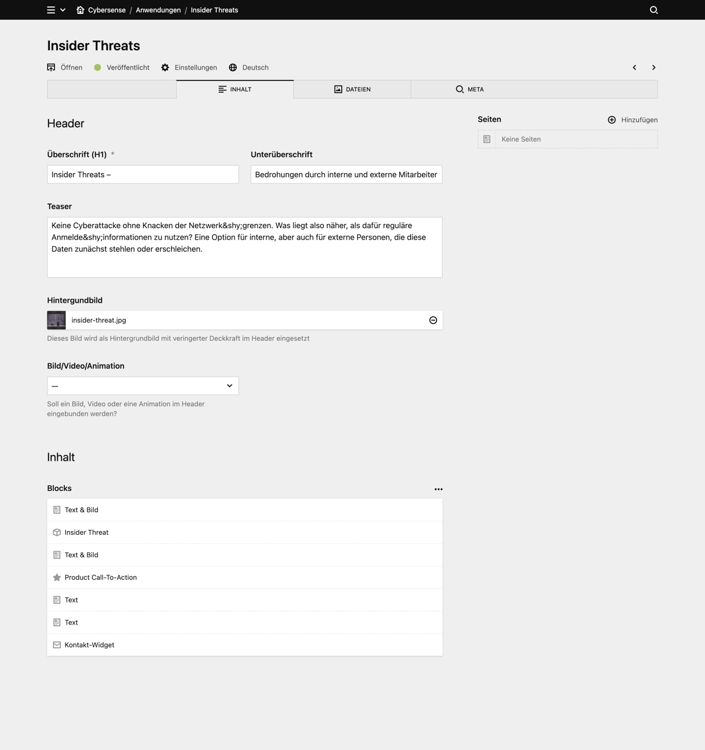Click the globe language icon

pos(233,68)
